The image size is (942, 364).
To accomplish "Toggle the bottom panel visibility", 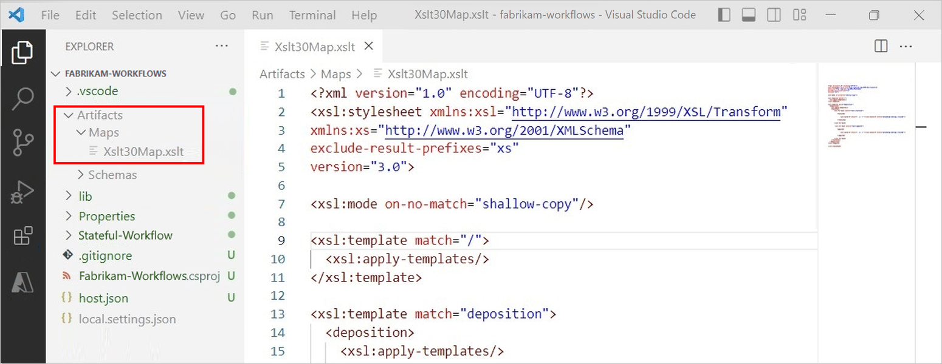I will [x=749, y=15].
